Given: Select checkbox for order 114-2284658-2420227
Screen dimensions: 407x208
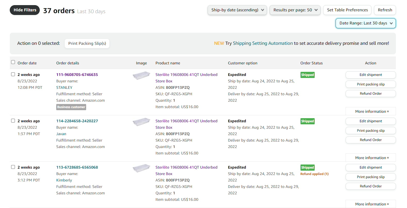Looking at the screenshot, I should click(x=13, y=121).
